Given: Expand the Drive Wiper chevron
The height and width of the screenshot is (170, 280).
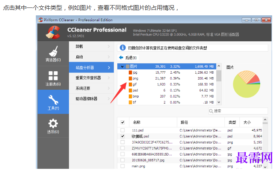Looking at the screenshot, I should pos(109,98).
